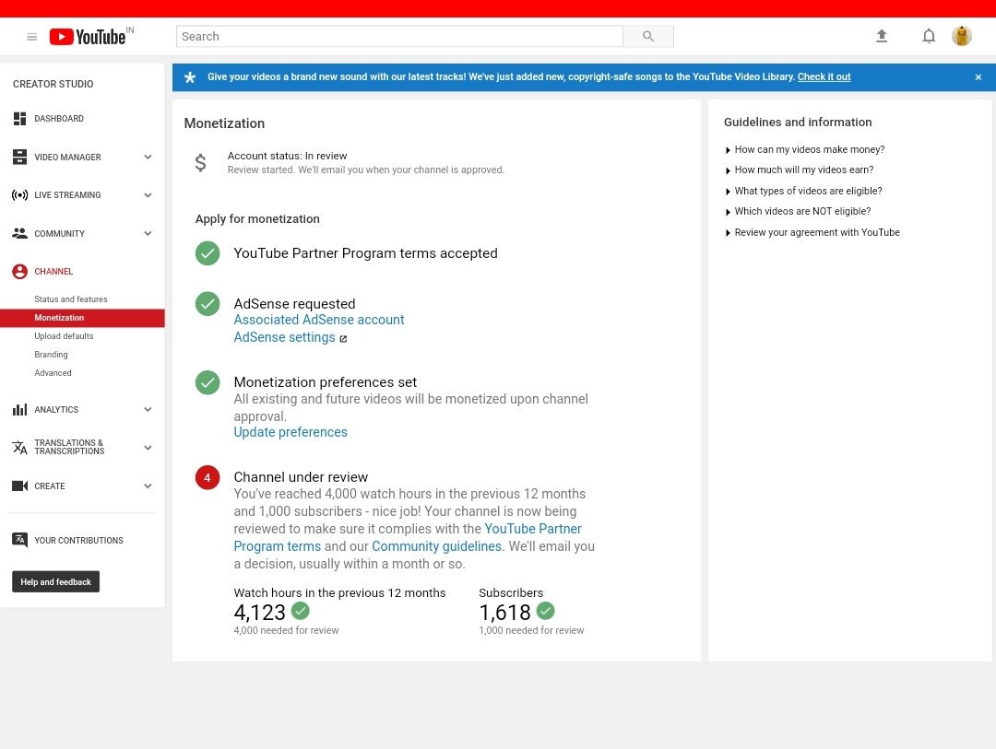Click the star icon in the banner
The width and height of the screenshot is (996, 749).
pyautogui.click(x=190, y=77)
